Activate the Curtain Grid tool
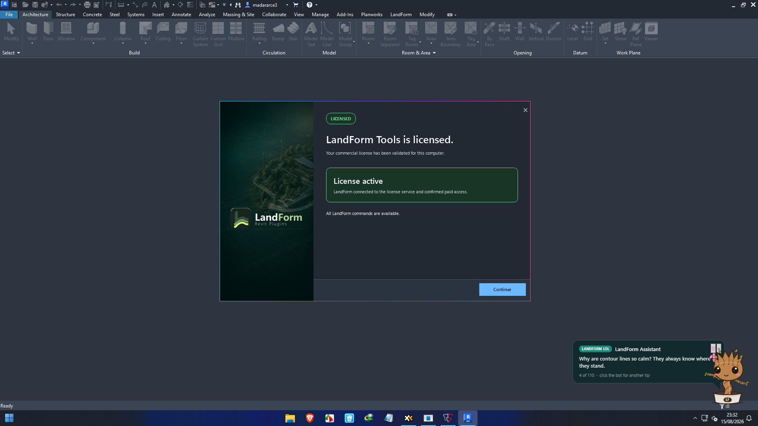 pyautogui.click(x=218, y=34)
